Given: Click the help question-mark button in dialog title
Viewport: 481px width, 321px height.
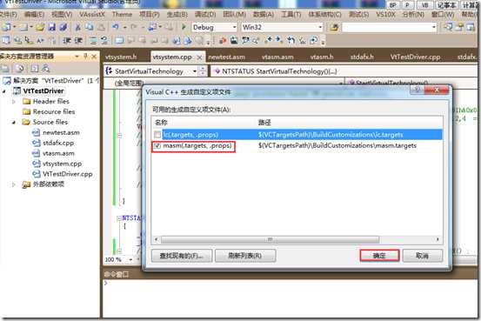Looking at the screenshot, I should (x=418, y=90).
